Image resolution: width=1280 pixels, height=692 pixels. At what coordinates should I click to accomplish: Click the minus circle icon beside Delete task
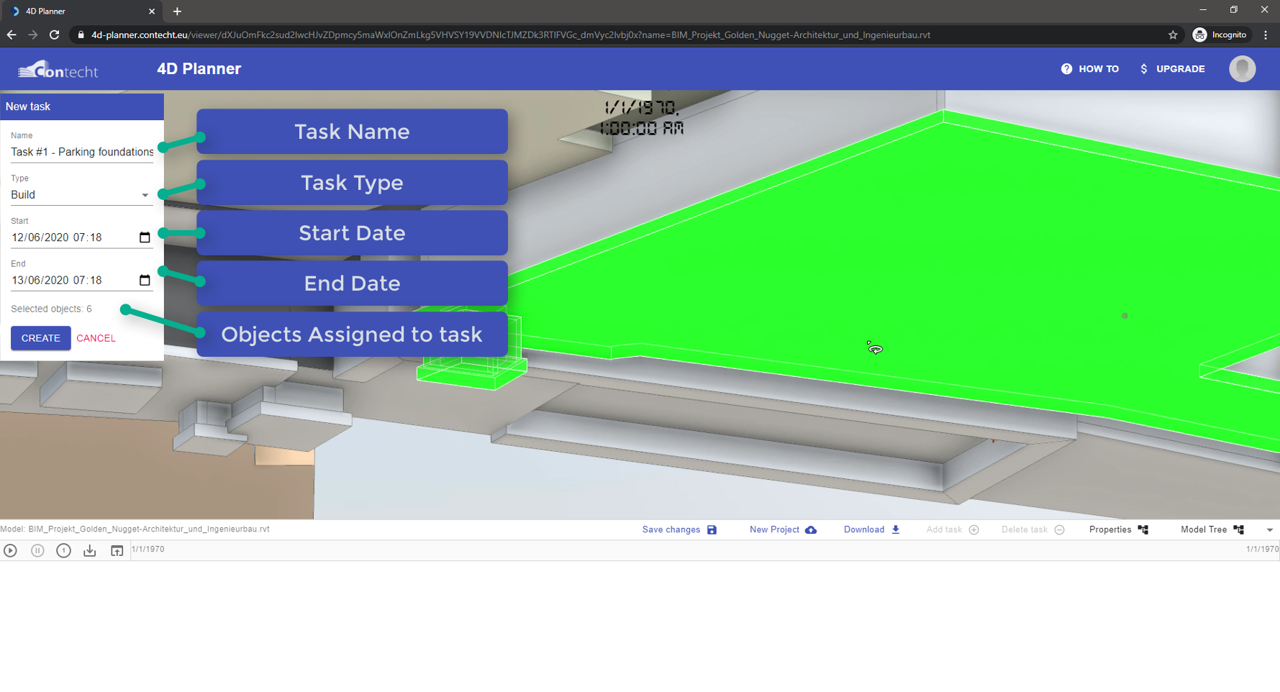click(x=1060, y=530)
